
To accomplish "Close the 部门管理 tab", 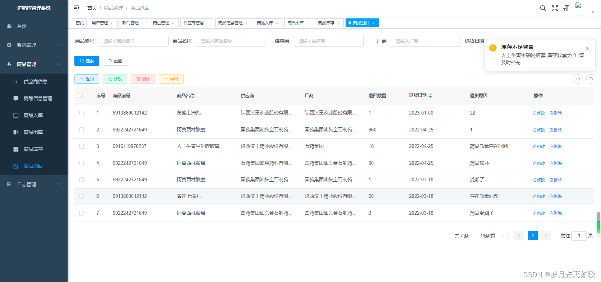I will coord(142,23).
